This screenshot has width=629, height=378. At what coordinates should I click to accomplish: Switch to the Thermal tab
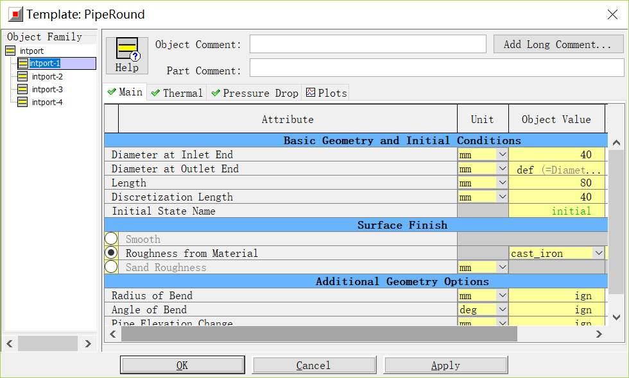pos(177,93)
